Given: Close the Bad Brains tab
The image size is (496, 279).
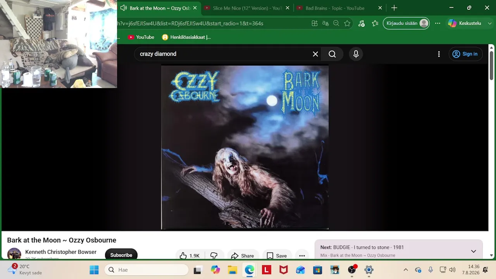Looking at the screenshot, I should (x=380, y=8).
